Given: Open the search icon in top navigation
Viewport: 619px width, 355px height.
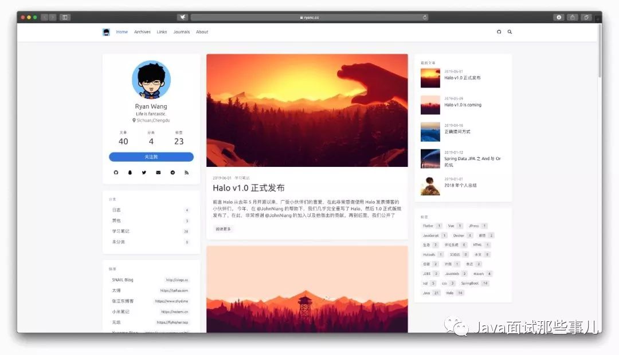Looking at the screenshot, I should [510, 32].
